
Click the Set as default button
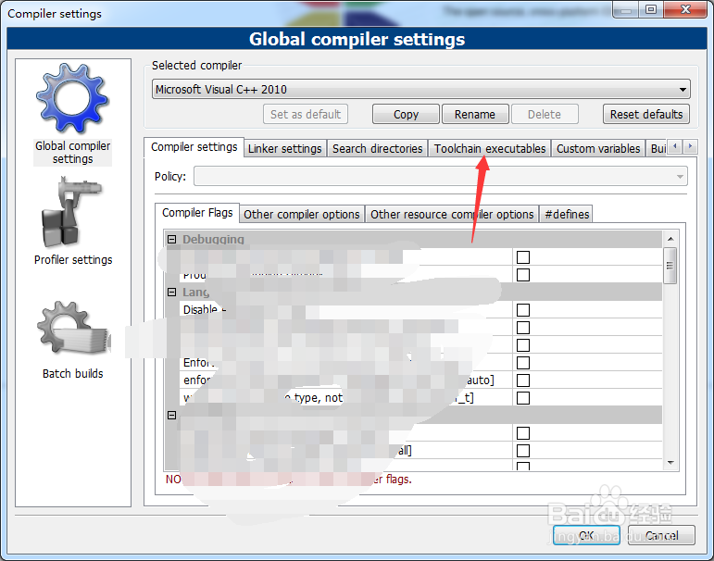coord(306,114)
